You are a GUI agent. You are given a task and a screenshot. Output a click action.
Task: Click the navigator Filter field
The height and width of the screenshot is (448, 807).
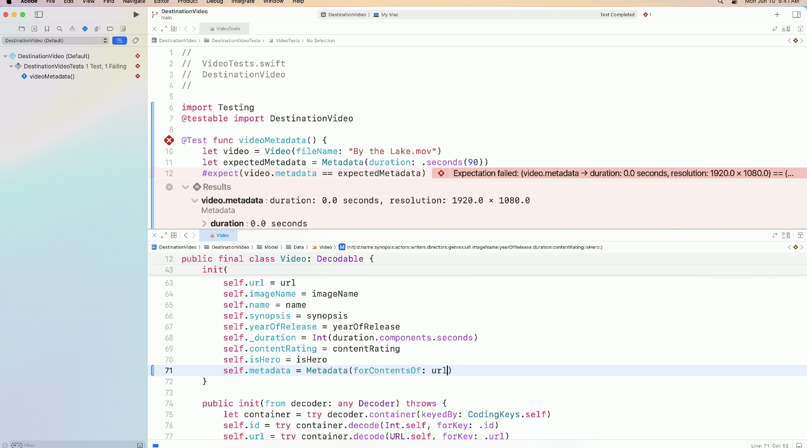pyautogui.click(x=80, y=445)
